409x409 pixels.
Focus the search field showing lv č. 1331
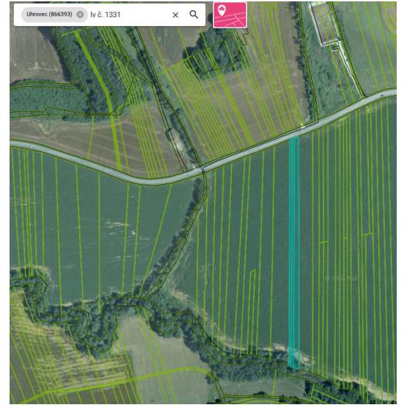click(x=128, y=14)
